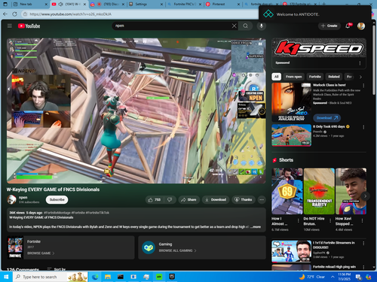Viewport: 377px width, 282px height.
Task: Go back with the browser back arrow
Action: (x=5, y=14)
